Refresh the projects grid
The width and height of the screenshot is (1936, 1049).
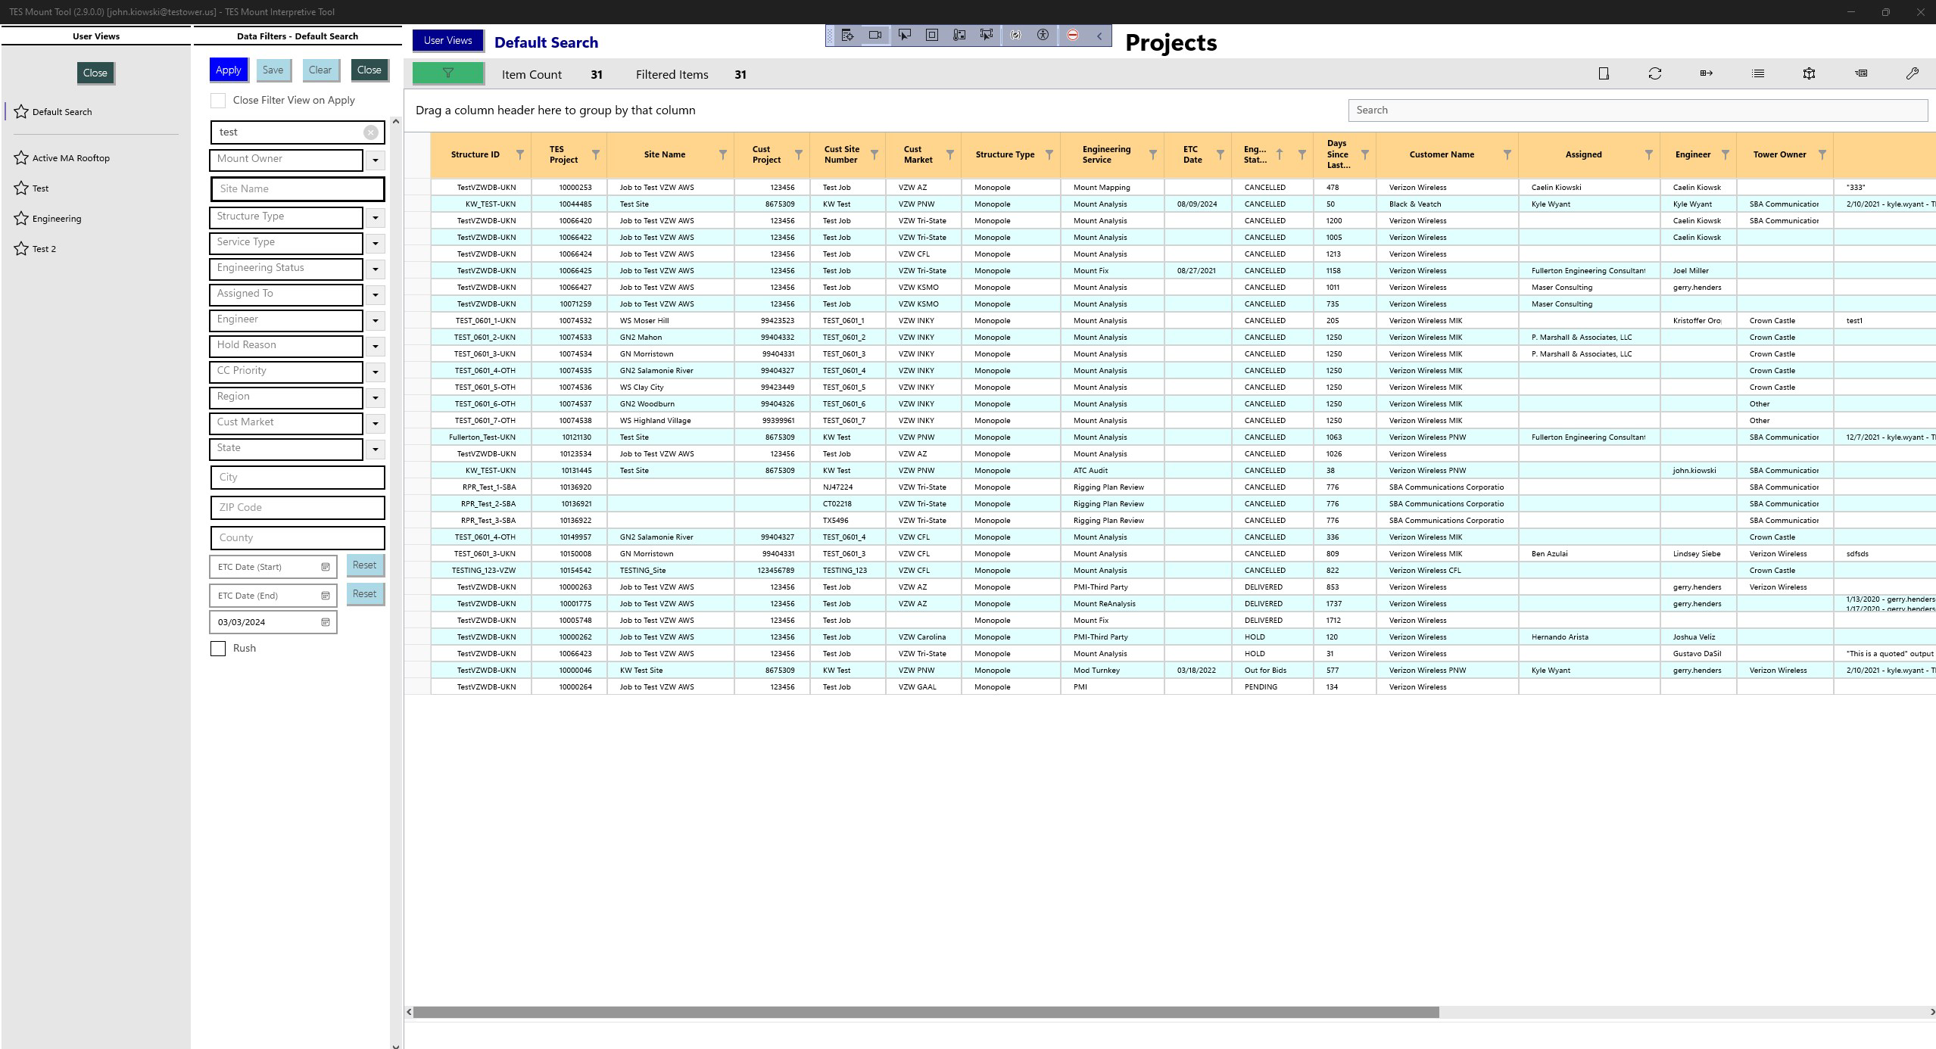pyautogui.click(x=1655, y=73)
